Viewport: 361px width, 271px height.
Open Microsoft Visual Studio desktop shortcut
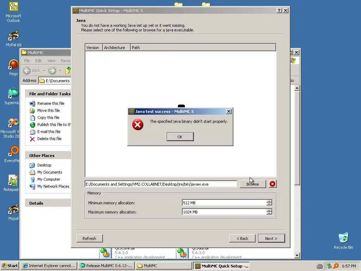(11, 128)
